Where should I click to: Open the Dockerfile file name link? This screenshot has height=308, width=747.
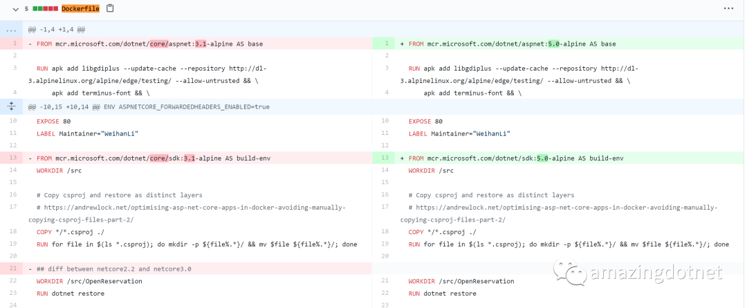80,8
